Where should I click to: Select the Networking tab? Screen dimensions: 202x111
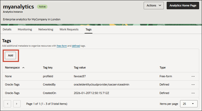46,29
